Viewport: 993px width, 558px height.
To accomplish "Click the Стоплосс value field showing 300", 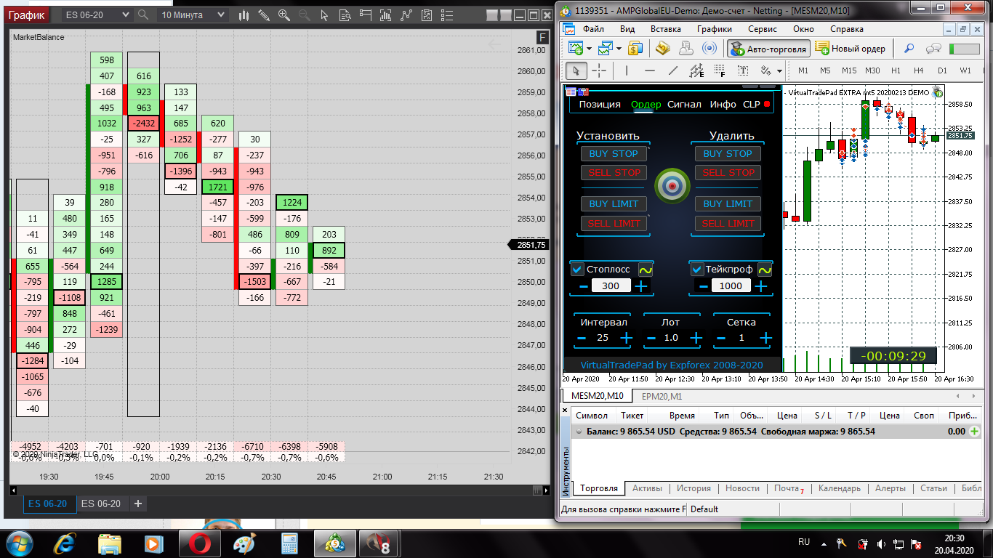I will pos(611,286).
